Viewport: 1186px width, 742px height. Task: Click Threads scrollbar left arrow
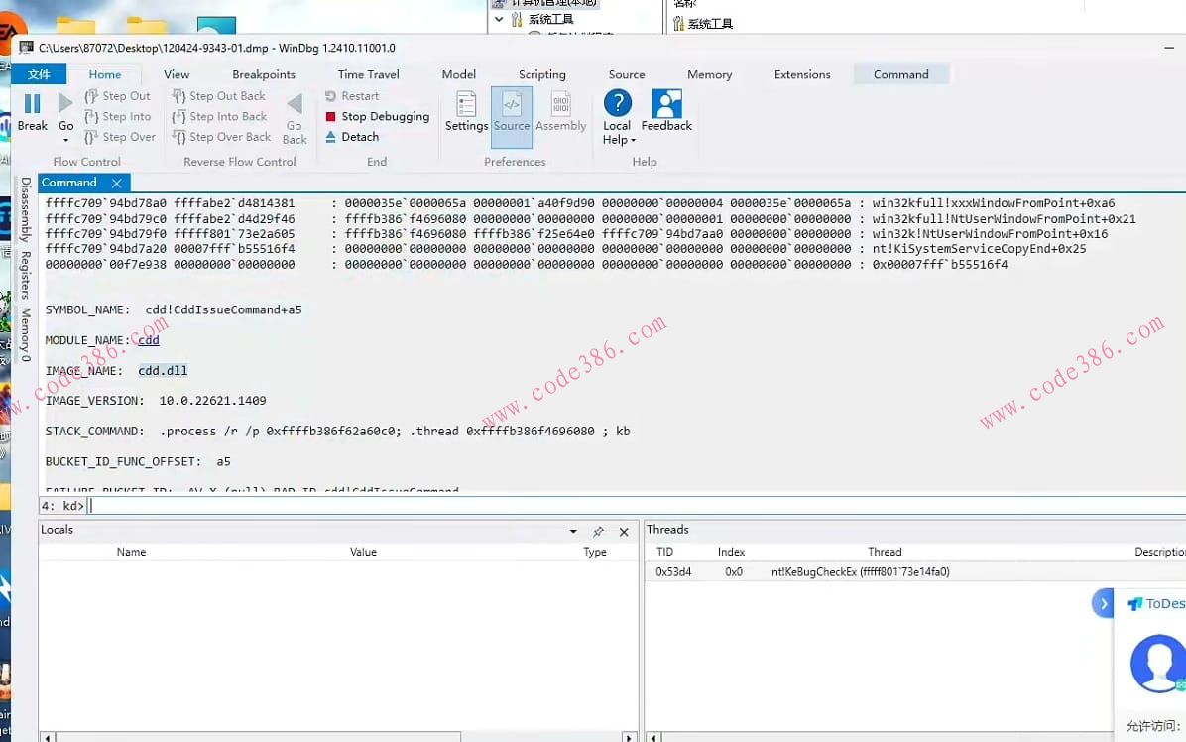[x=655, y=737]
